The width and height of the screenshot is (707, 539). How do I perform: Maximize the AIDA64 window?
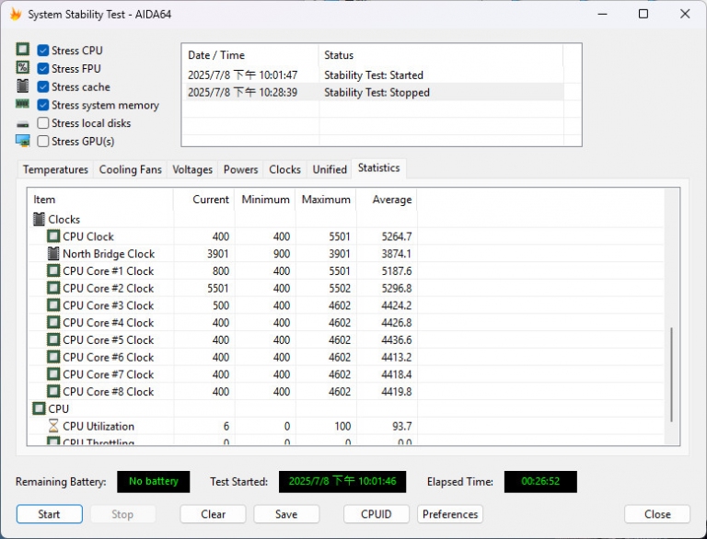pos(643,14)
